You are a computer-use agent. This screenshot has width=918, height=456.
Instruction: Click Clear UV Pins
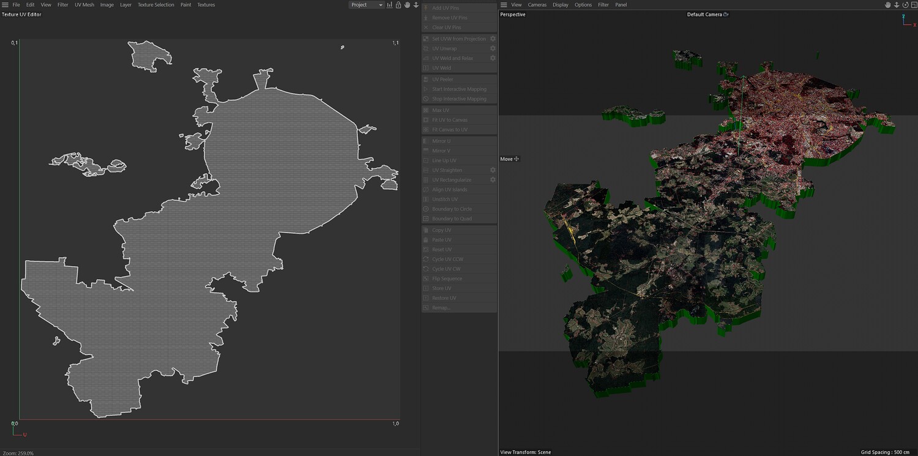pyautogui.click(x=459, y=28)
